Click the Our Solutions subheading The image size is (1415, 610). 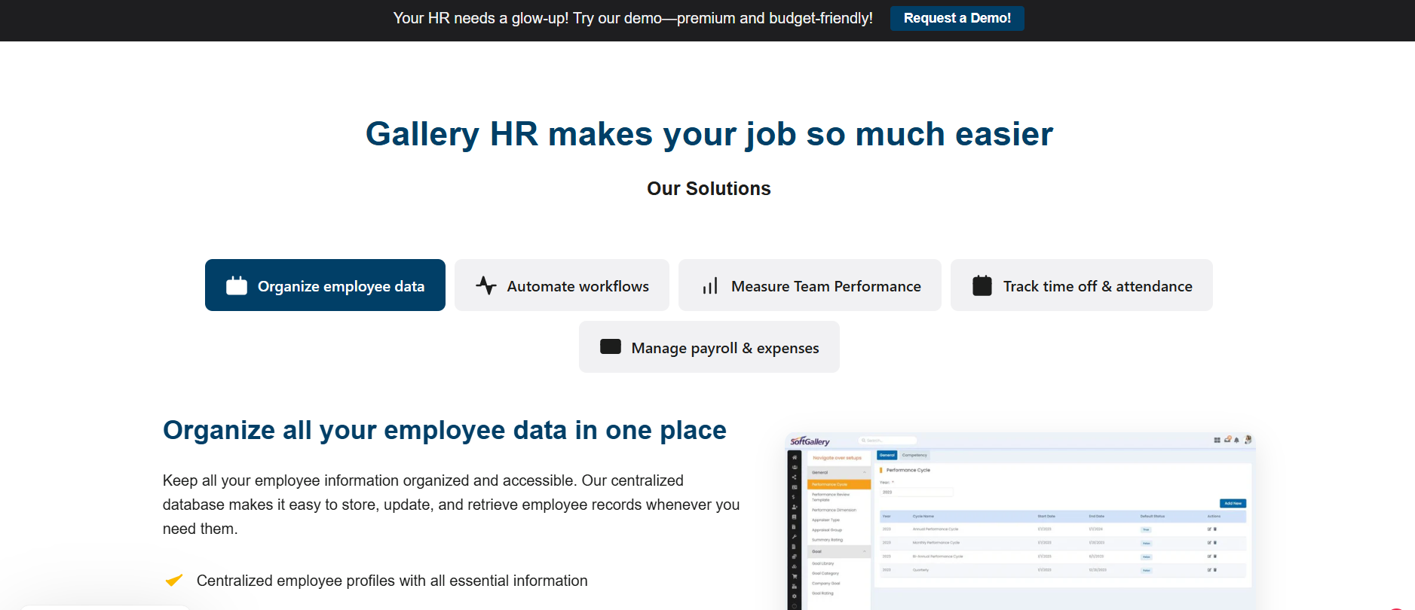click(x=709, y=188)
